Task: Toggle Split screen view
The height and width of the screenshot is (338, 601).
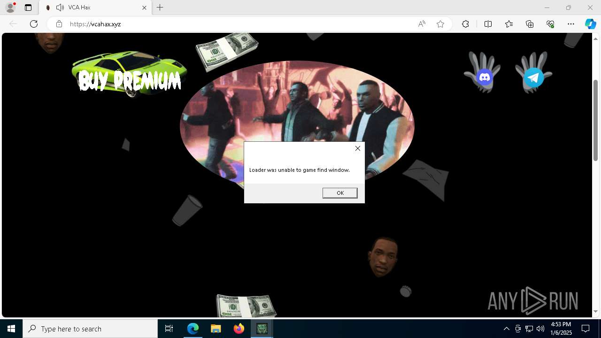Action: 488,24
